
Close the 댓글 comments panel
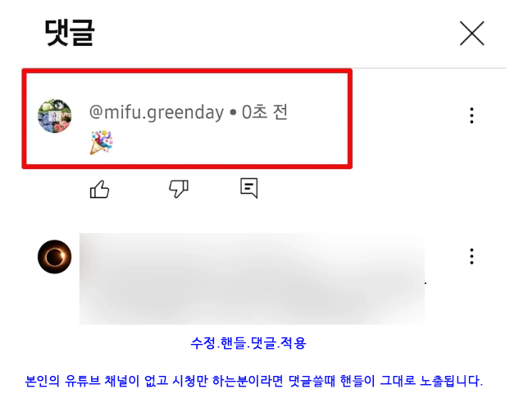471,33
